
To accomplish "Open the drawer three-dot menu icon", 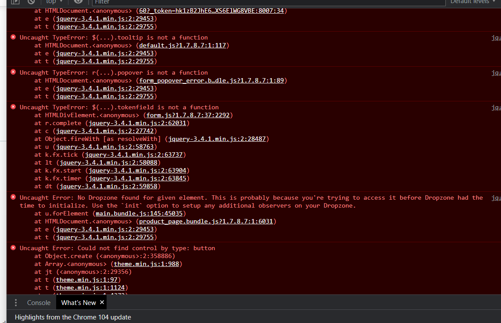I will tap(16, 302).
